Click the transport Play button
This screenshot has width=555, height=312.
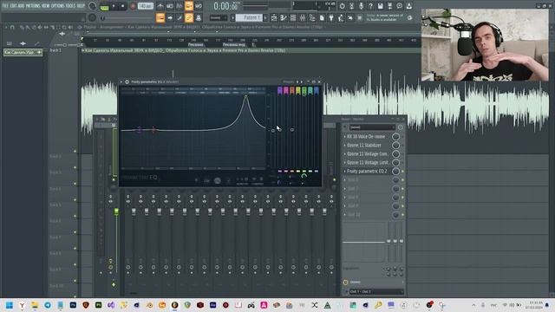click(114, 6)
